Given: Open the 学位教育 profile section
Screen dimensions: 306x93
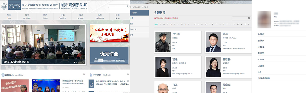Looking at the screenshot, I should [261, 34].
